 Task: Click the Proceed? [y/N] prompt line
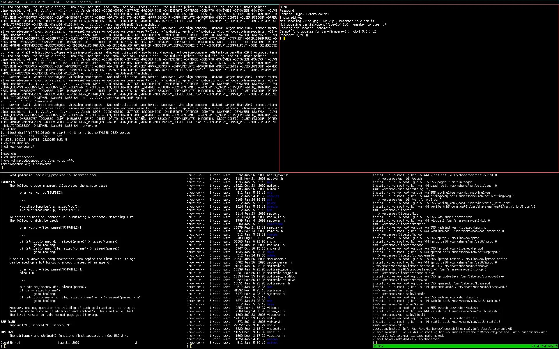pos(293,35)
